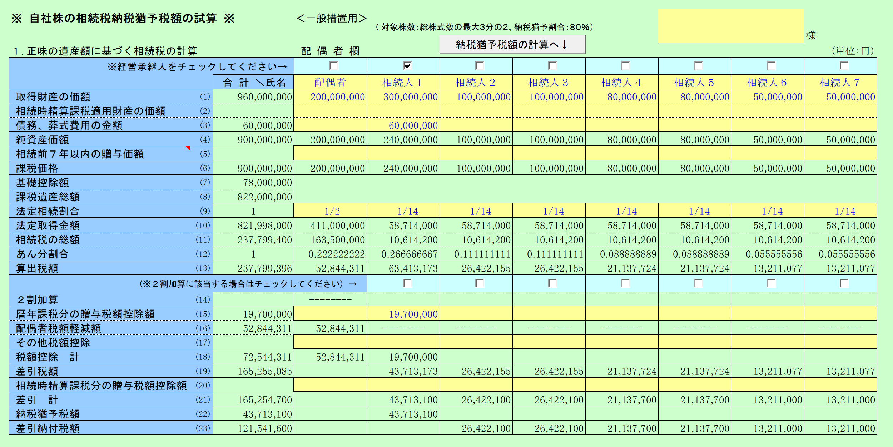Viewport: 893px width, 447px height.
Task: Click the 差引納付税額 total 121,541,600
Action: click(253, 428)
